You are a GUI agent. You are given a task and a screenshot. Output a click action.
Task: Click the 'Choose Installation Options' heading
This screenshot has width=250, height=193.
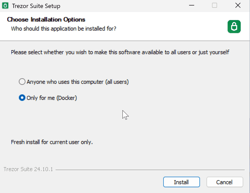point(46,19)
